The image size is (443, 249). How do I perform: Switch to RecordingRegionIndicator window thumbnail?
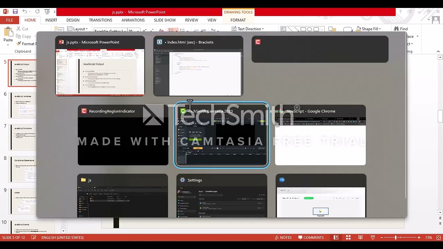123,135
